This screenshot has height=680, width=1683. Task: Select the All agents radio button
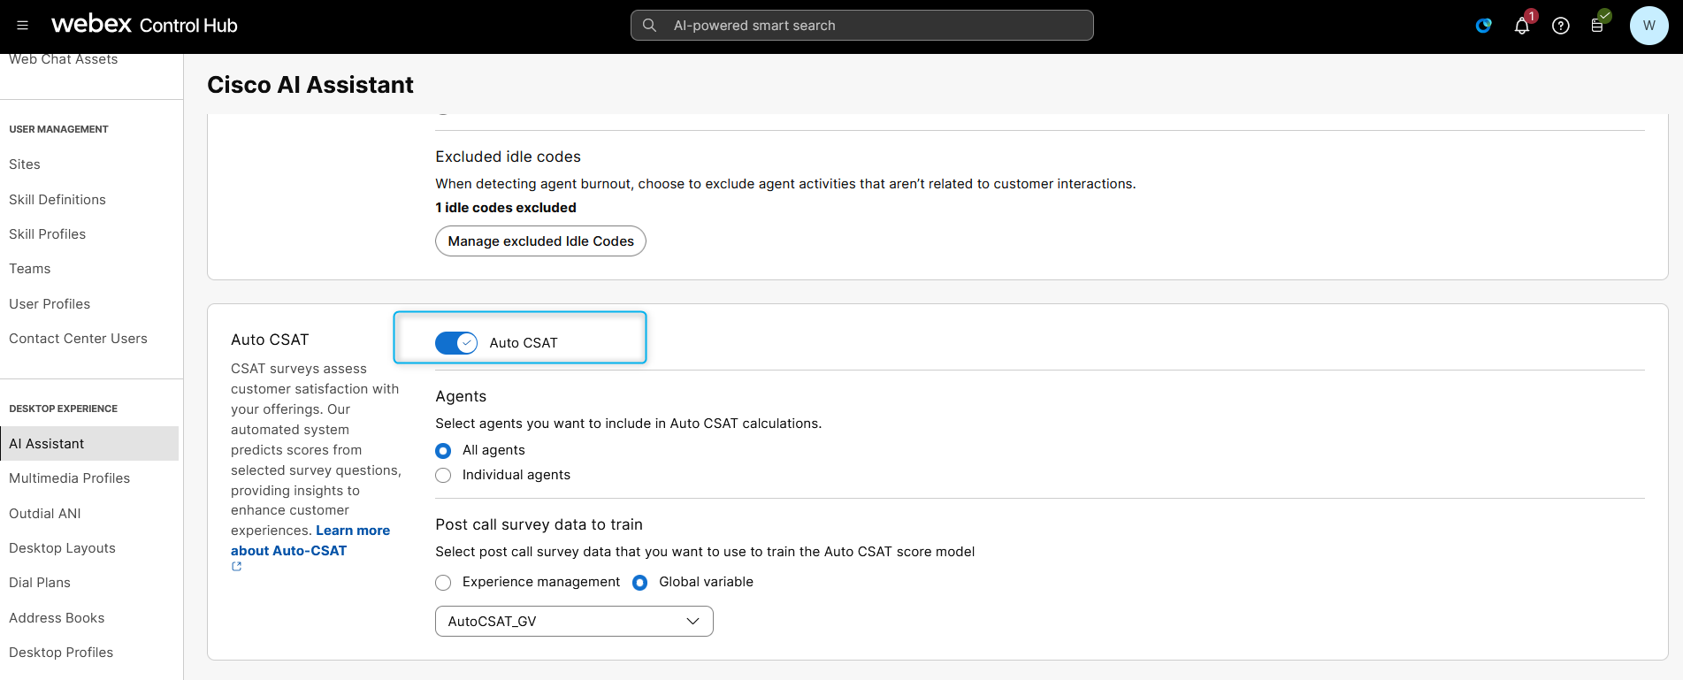(444, 451)
